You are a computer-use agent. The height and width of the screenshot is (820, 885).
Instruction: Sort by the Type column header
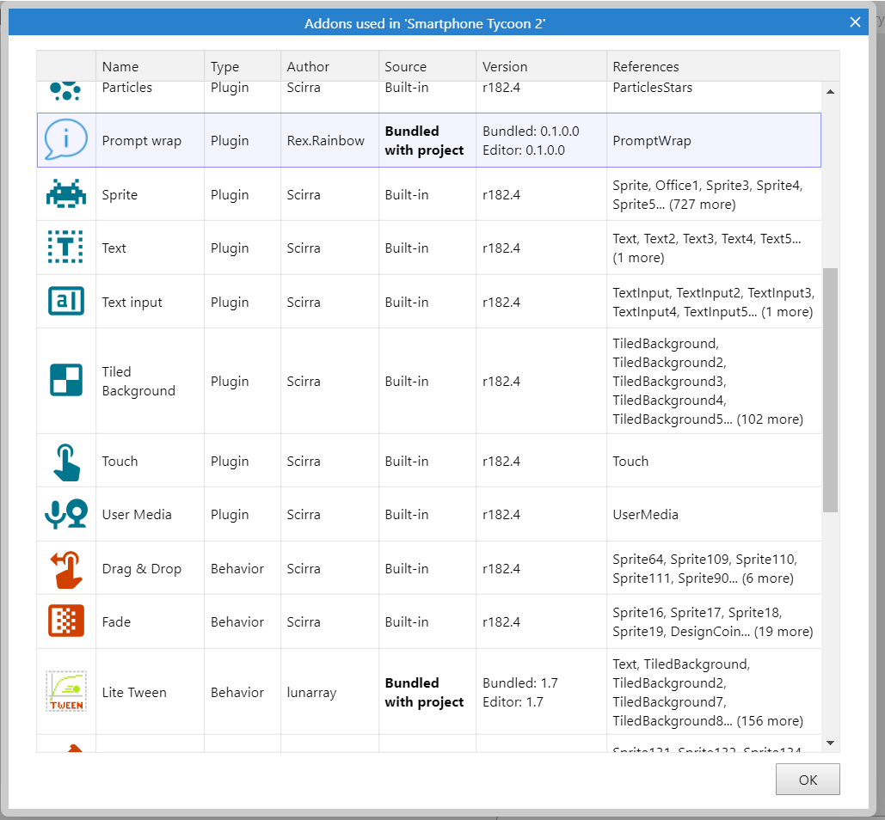click(243, 66)
